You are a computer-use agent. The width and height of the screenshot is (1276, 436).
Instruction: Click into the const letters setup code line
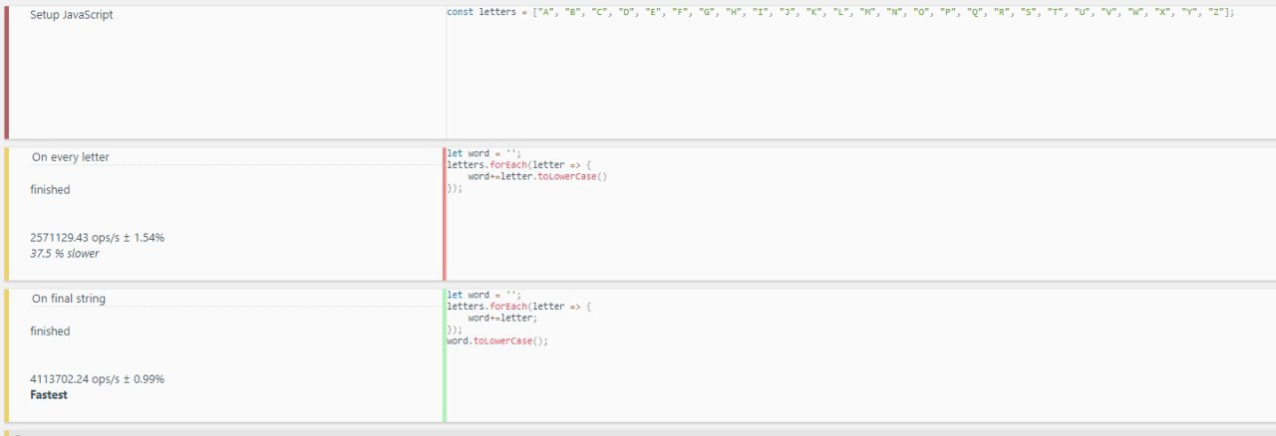coord(840,12)
